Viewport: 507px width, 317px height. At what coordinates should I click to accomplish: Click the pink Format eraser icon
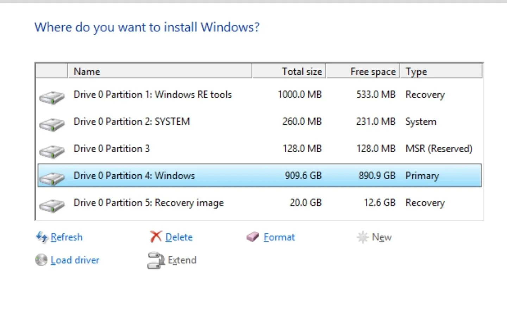252,237
